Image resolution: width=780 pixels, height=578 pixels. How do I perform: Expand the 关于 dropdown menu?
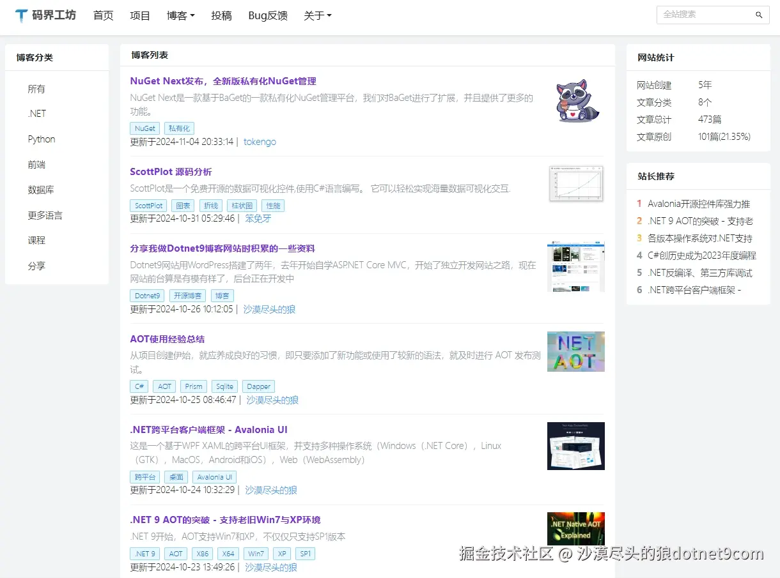(318, 15)
